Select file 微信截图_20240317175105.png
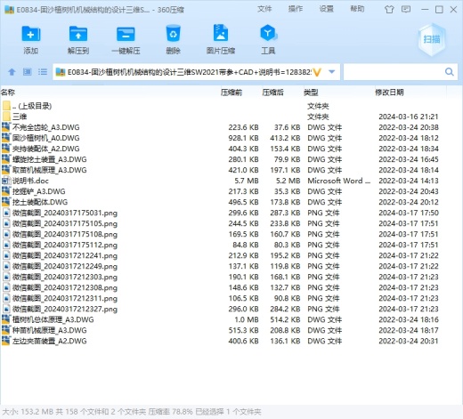 point(65,223)
